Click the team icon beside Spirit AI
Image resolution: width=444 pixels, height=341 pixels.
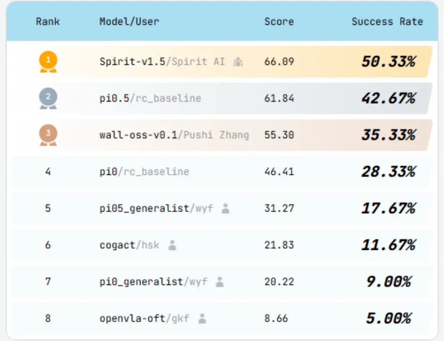pyautogui.click(x=238, y=62)
